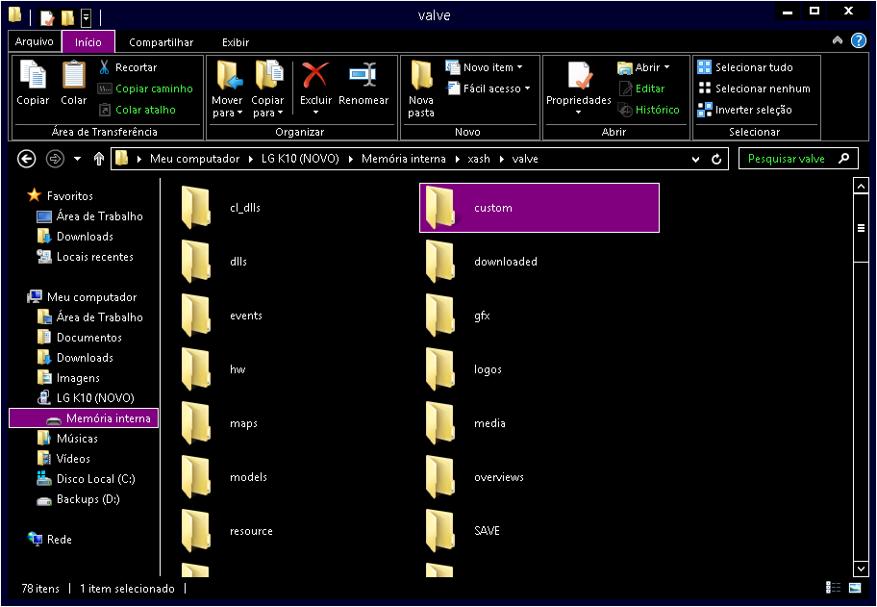The image size is (877, 607).
Task: Open Quick Access toolbar customize dropdown
Action: pos(86,18)
